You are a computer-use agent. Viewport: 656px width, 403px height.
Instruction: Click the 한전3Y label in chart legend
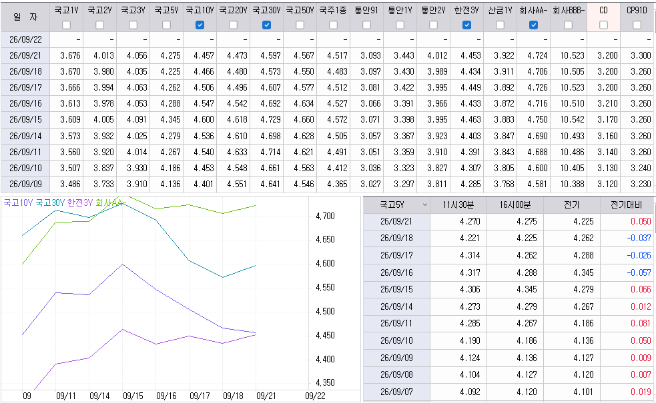coord(80,203)
